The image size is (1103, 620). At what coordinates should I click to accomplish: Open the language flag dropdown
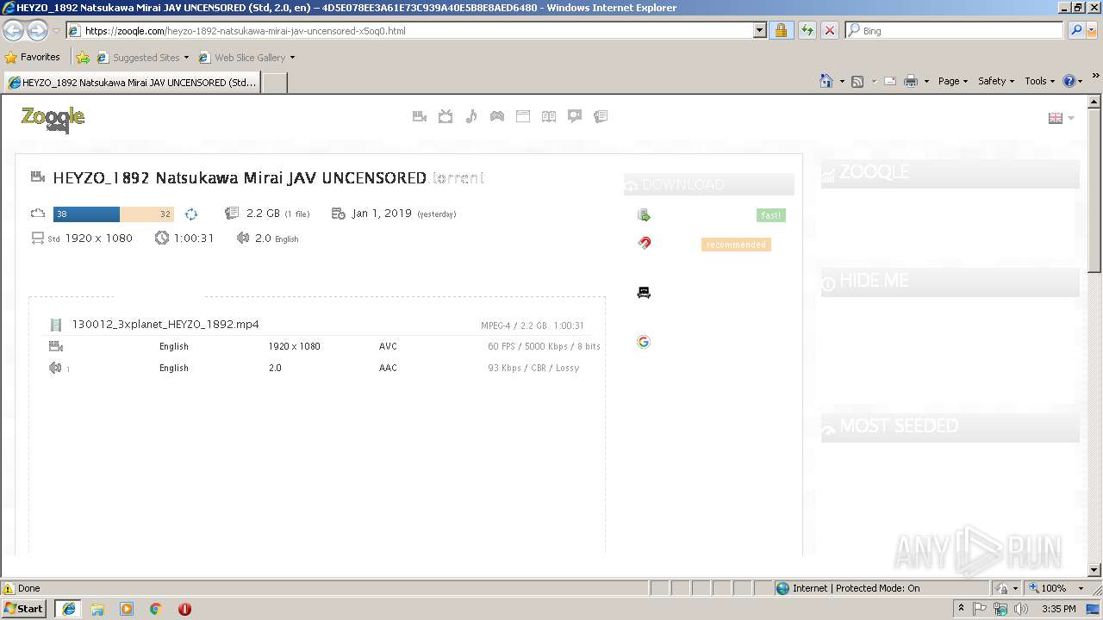[x=1061, y=118]
